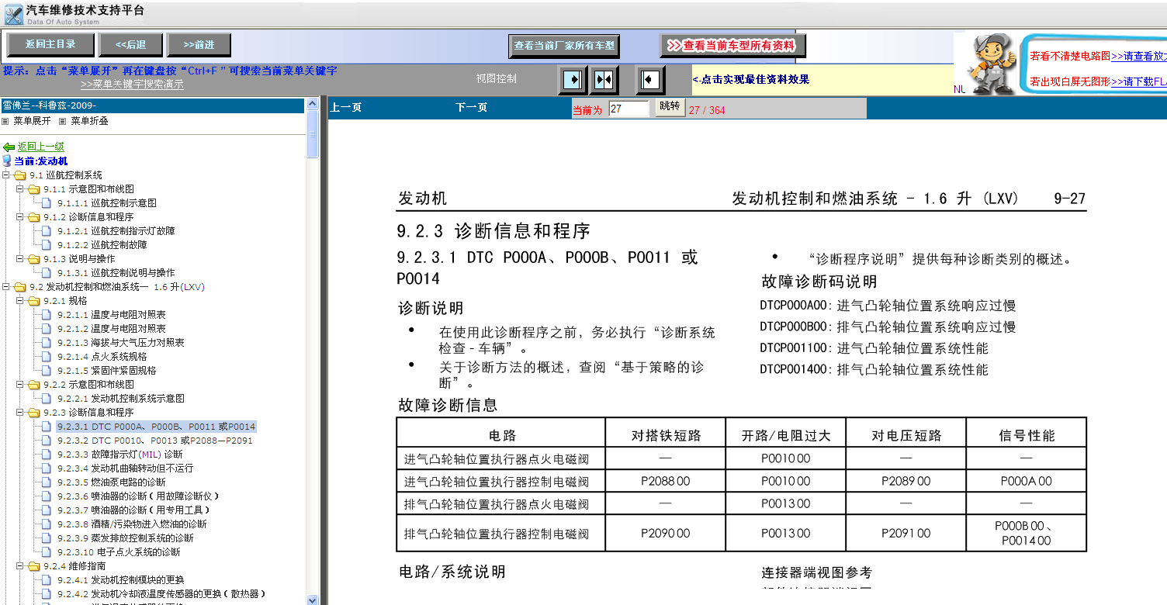Screen dimensions: 1167x605
Task: Click the folder icon of 9.2.2 示意图和布线图
Action: click(x=34, y=385)
